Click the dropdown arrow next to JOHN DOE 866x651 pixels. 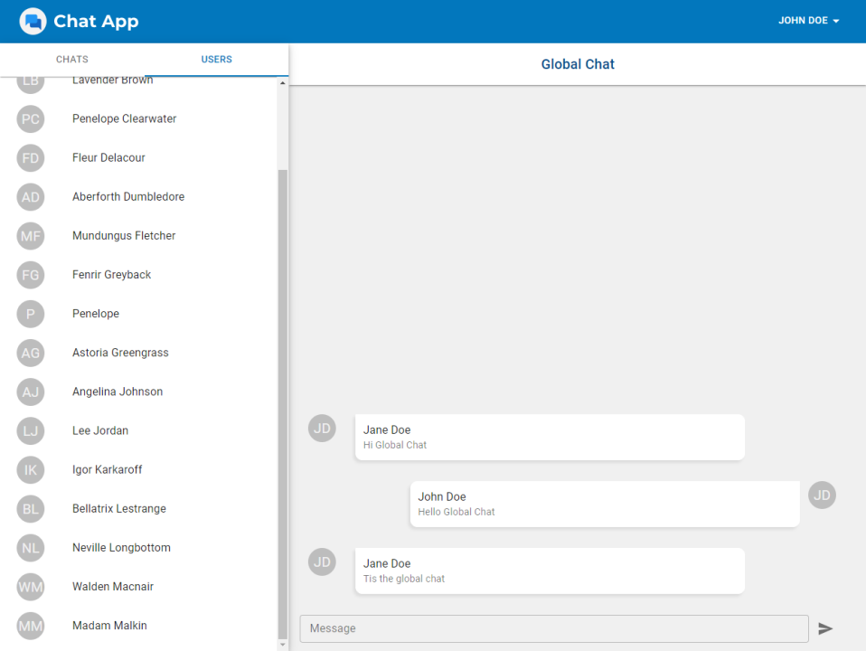pos(836,21)
